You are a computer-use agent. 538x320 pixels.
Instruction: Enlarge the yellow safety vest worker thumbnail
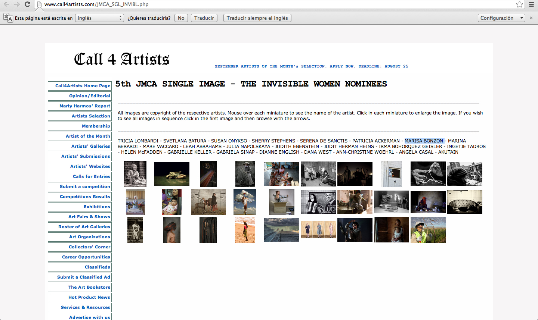pyautogui.click(x=428, y=230)
